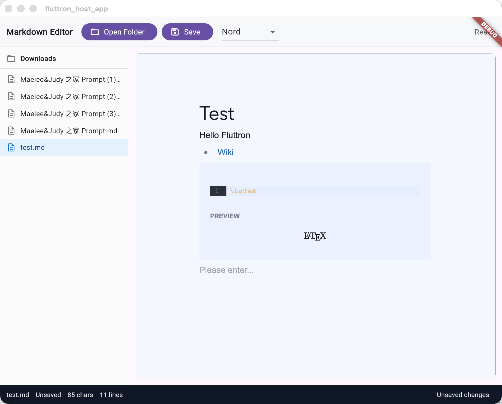Click file icon for Maeiee&Judy Prompt.md
Screen dimensions: 502x404
coord(11,131)
